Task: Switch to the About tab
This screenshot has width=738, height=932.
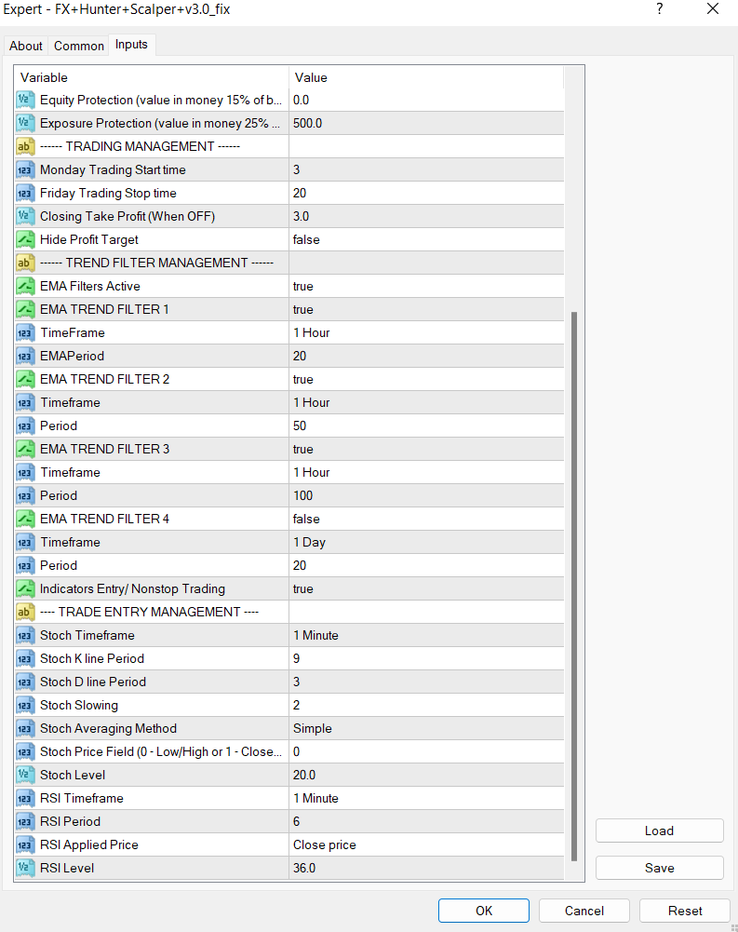Action: point(26,46)
